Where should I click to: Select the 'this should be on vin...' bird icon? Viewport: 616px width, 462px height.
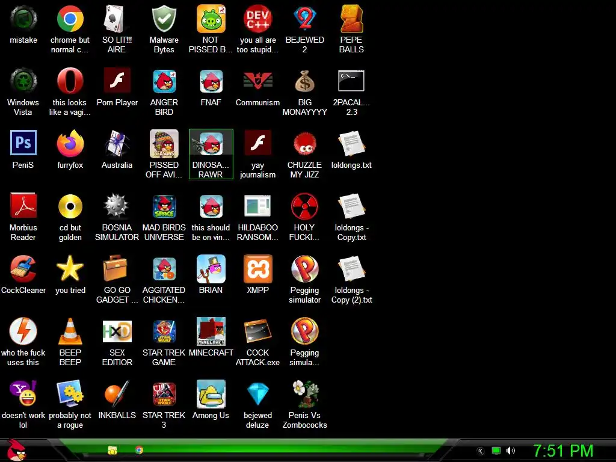[x=211, y=206]
